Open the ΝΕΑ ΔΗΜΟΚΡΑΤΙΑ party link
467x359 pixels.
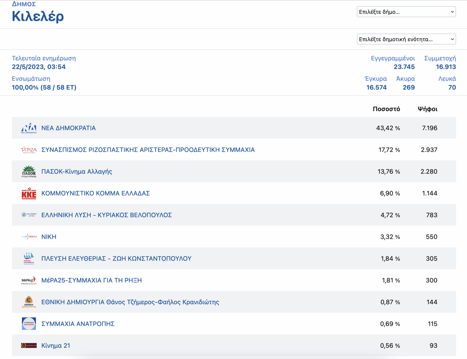coord(68,128)
